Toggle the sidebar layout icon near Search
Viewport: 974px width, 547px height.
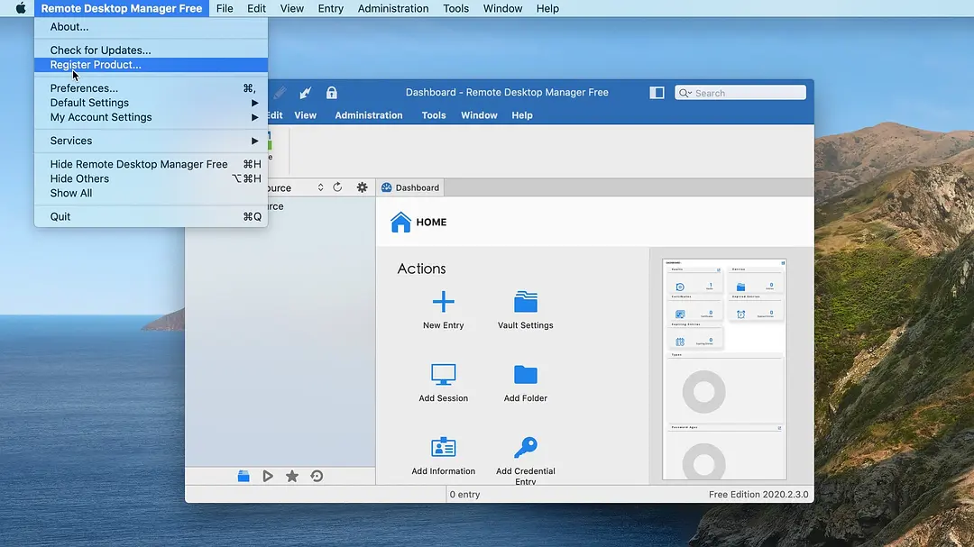coord(657,93)
